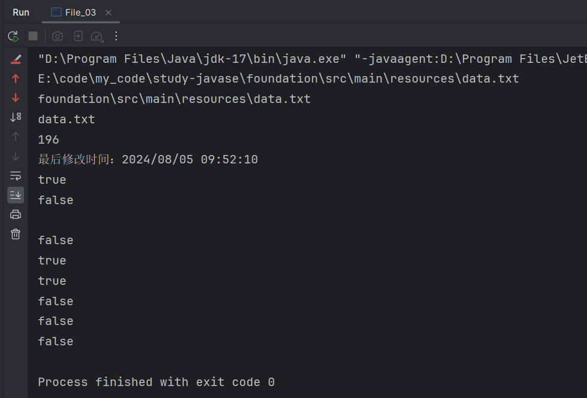Stop the running Java process
The image size is (587, 398).
click(33, 36)
